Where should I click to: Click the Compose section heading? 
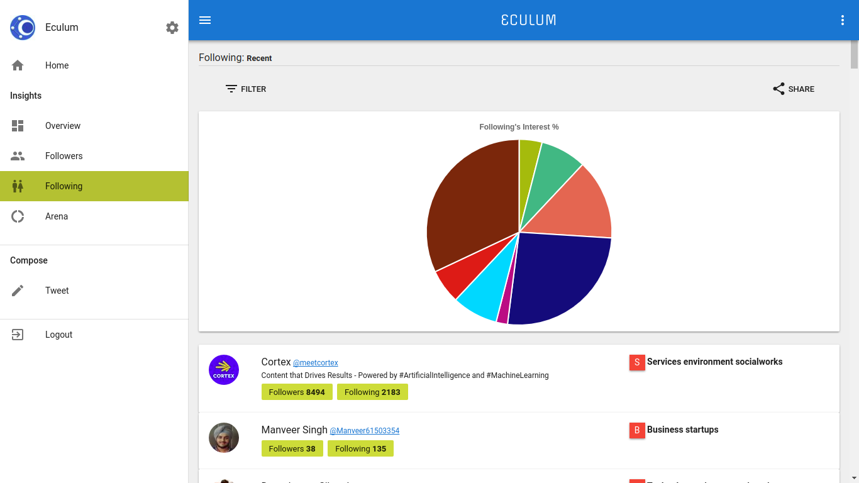pyautogui.click(x=29, y=260)
